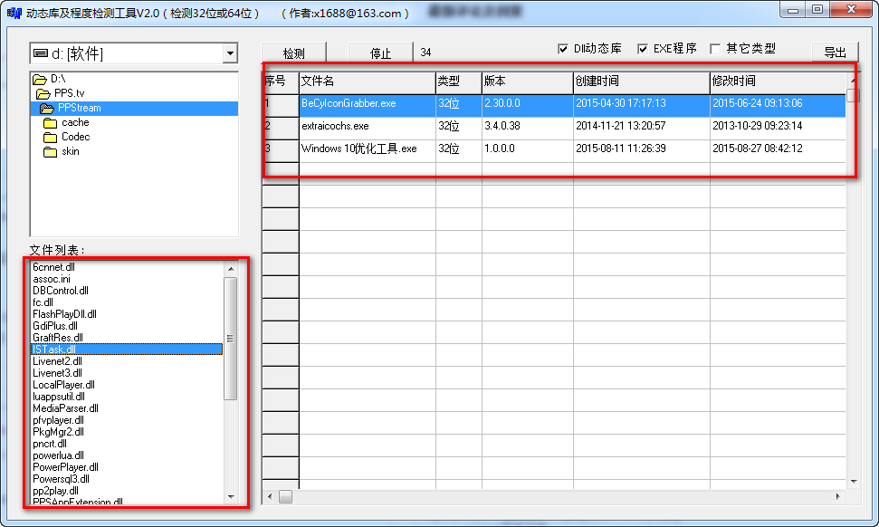Image resolution: width=879 pixels, height=527 pixels.
Task: Open the D:\ root folder icon
Action: pos(39,80)
